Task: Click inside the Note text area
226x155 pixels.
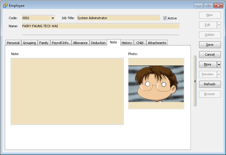Action: [x=67, y=91]
